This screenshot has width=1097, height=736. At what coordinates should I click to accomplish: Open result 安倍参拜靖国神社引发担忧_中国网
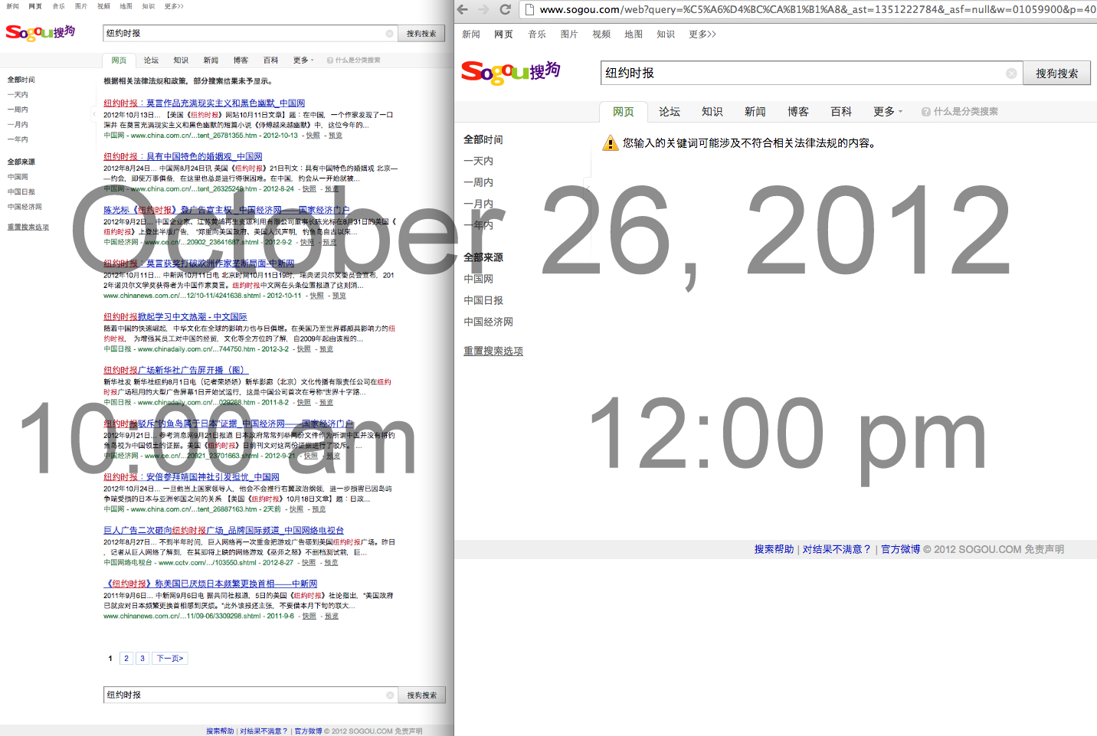[192, 477]
